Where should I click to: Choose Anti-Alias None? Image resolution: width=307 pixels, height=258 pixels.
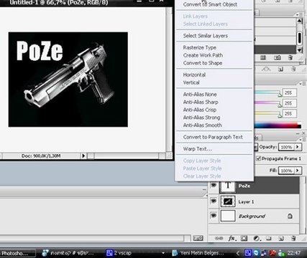(x=200, y=95)
